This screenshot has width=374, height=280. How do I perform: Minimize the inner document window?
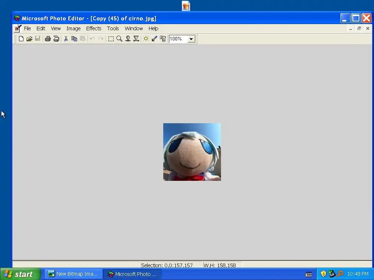coord(350,29)
